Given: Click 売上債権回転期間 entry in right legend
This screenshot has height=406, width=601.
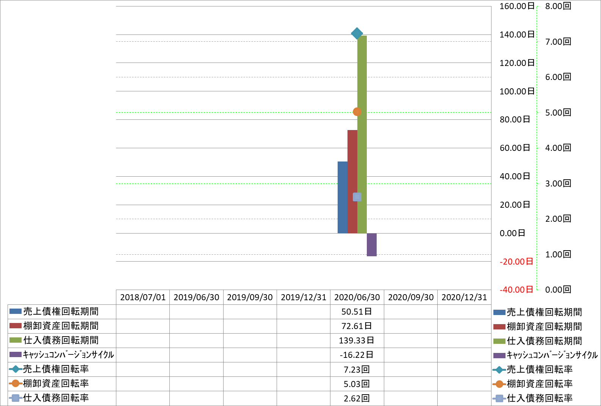Looking at the screenshot, I should [538, 312].
